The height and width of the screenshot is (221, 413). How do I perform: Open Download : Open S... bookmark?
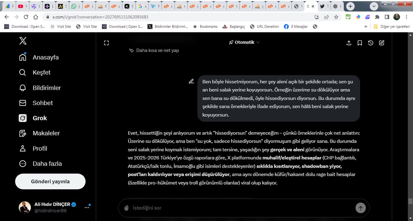click(24, 26)
